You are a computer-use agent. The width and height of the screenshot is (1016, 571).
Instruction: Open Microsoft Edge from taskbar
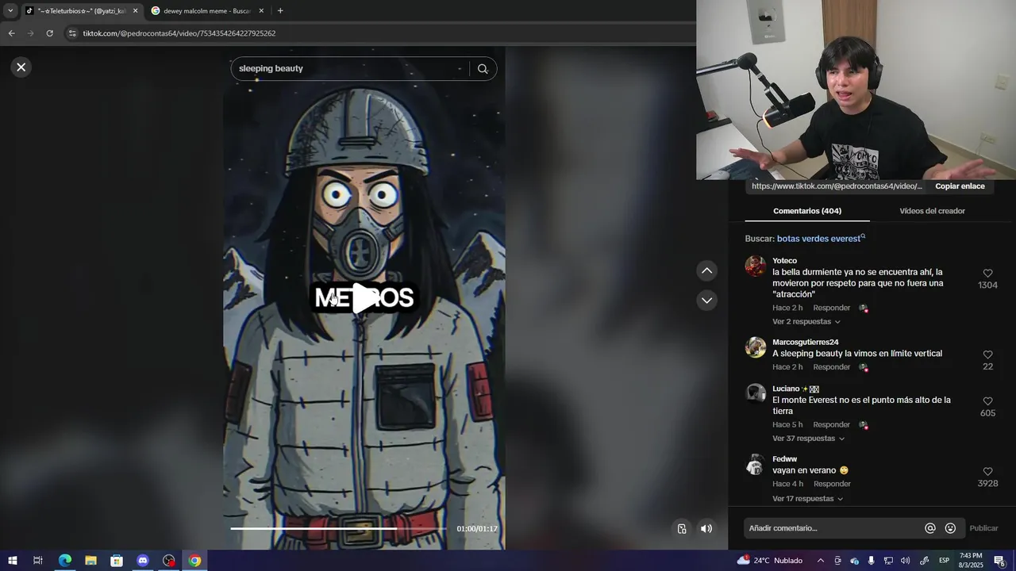tap(64, 561)
